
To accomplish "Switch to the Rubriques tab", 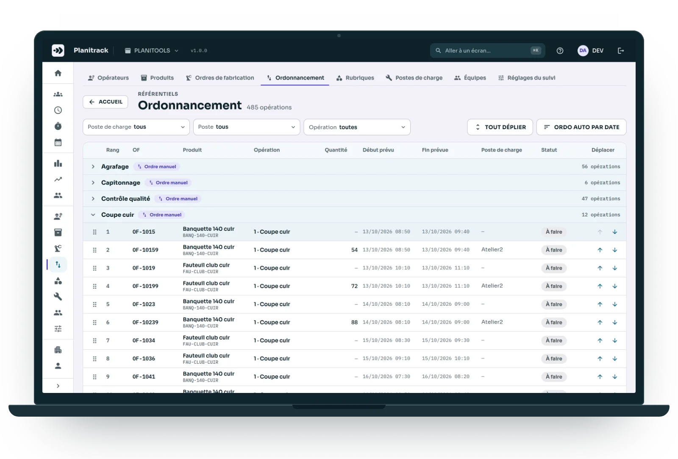I will coord(355,78).
